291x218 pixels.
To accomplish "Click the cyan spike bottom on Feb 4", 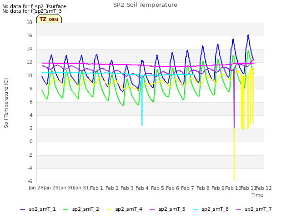I will click(x=142, y=125).
